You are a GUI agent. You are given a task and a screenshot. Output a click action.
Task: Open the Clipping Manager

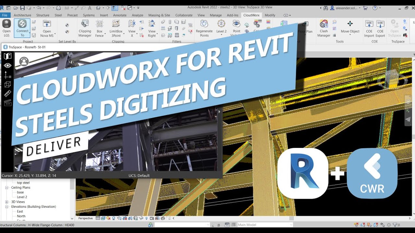point(85,28)
